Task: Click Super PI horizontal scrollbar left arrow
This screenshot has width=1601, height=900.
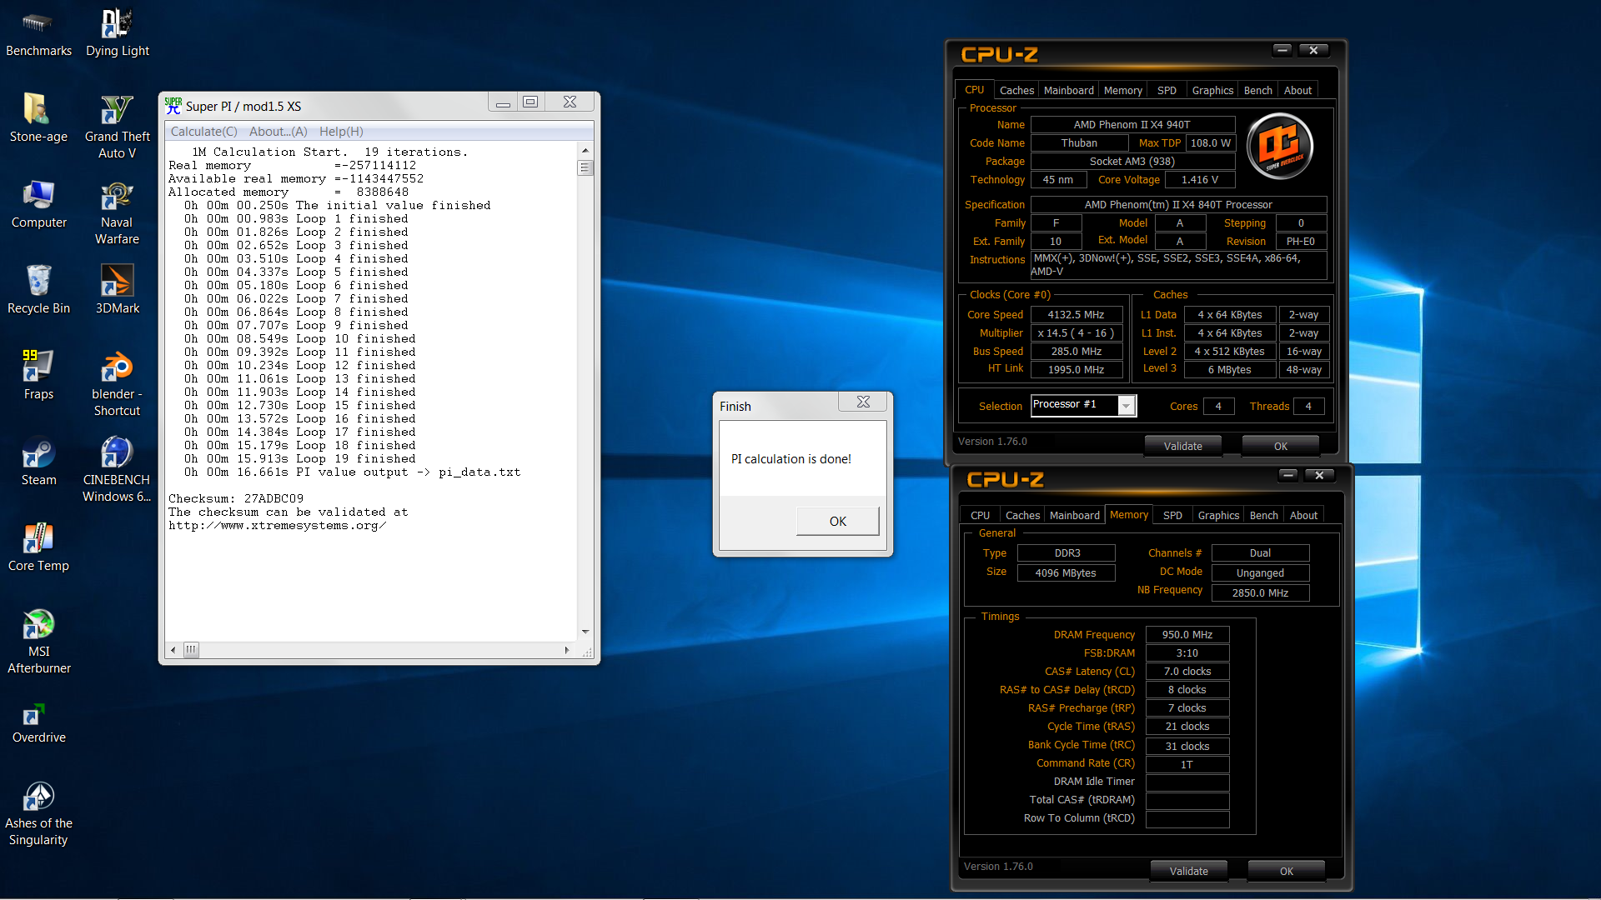Action: (173, 649)
